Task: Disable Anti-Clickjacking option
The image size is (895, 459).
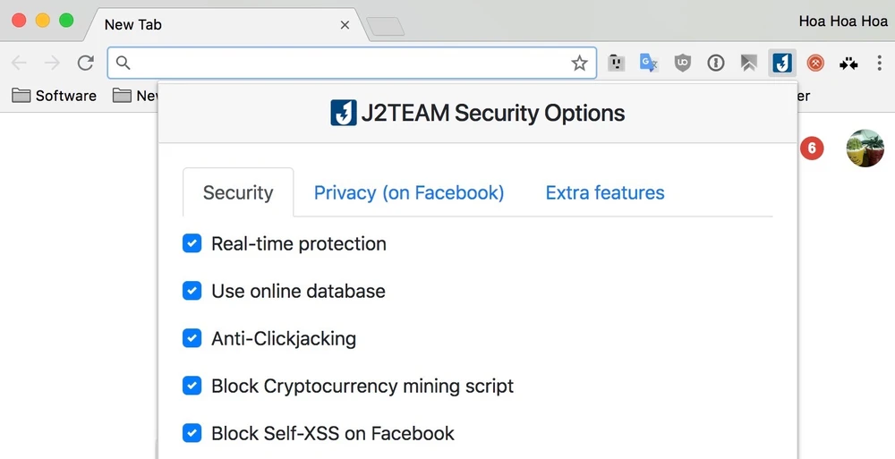Action: coord(192,338)
